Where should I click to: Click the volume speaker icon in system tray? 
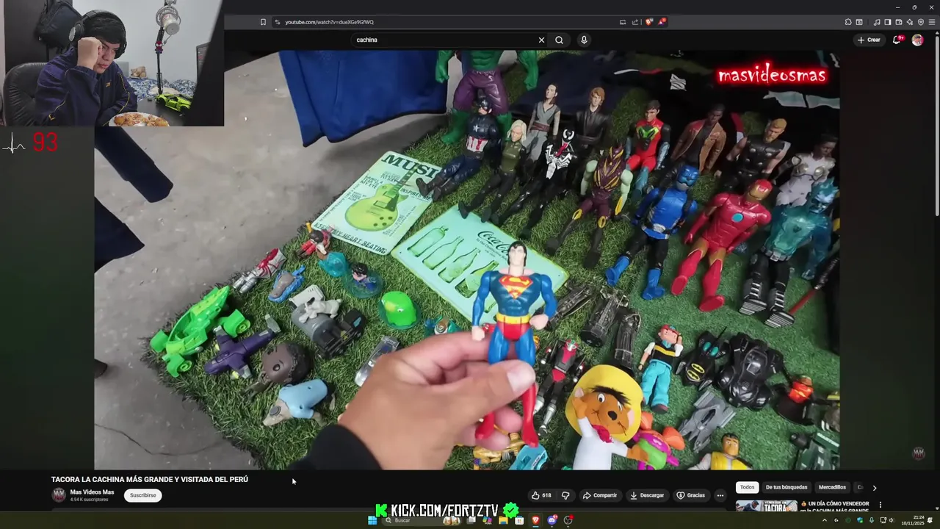tap(892, 520)
